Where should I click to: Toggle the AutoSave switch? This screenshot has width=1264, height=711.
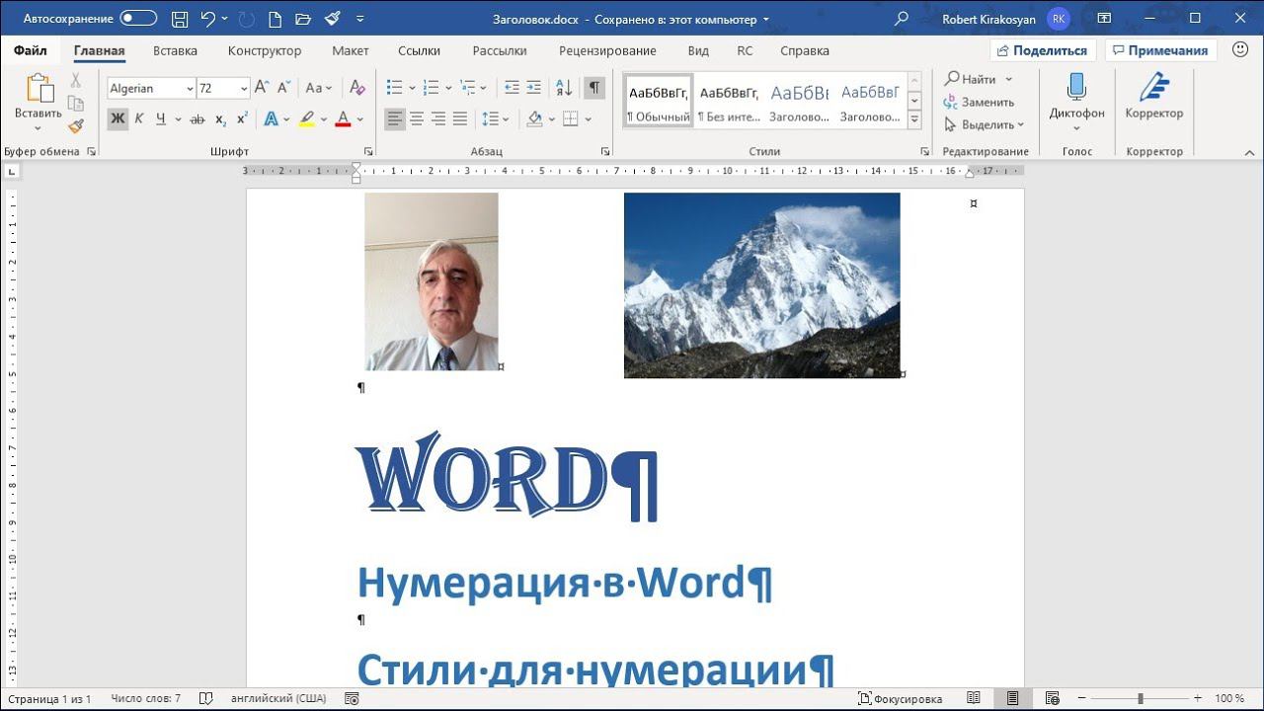point(138,19)
